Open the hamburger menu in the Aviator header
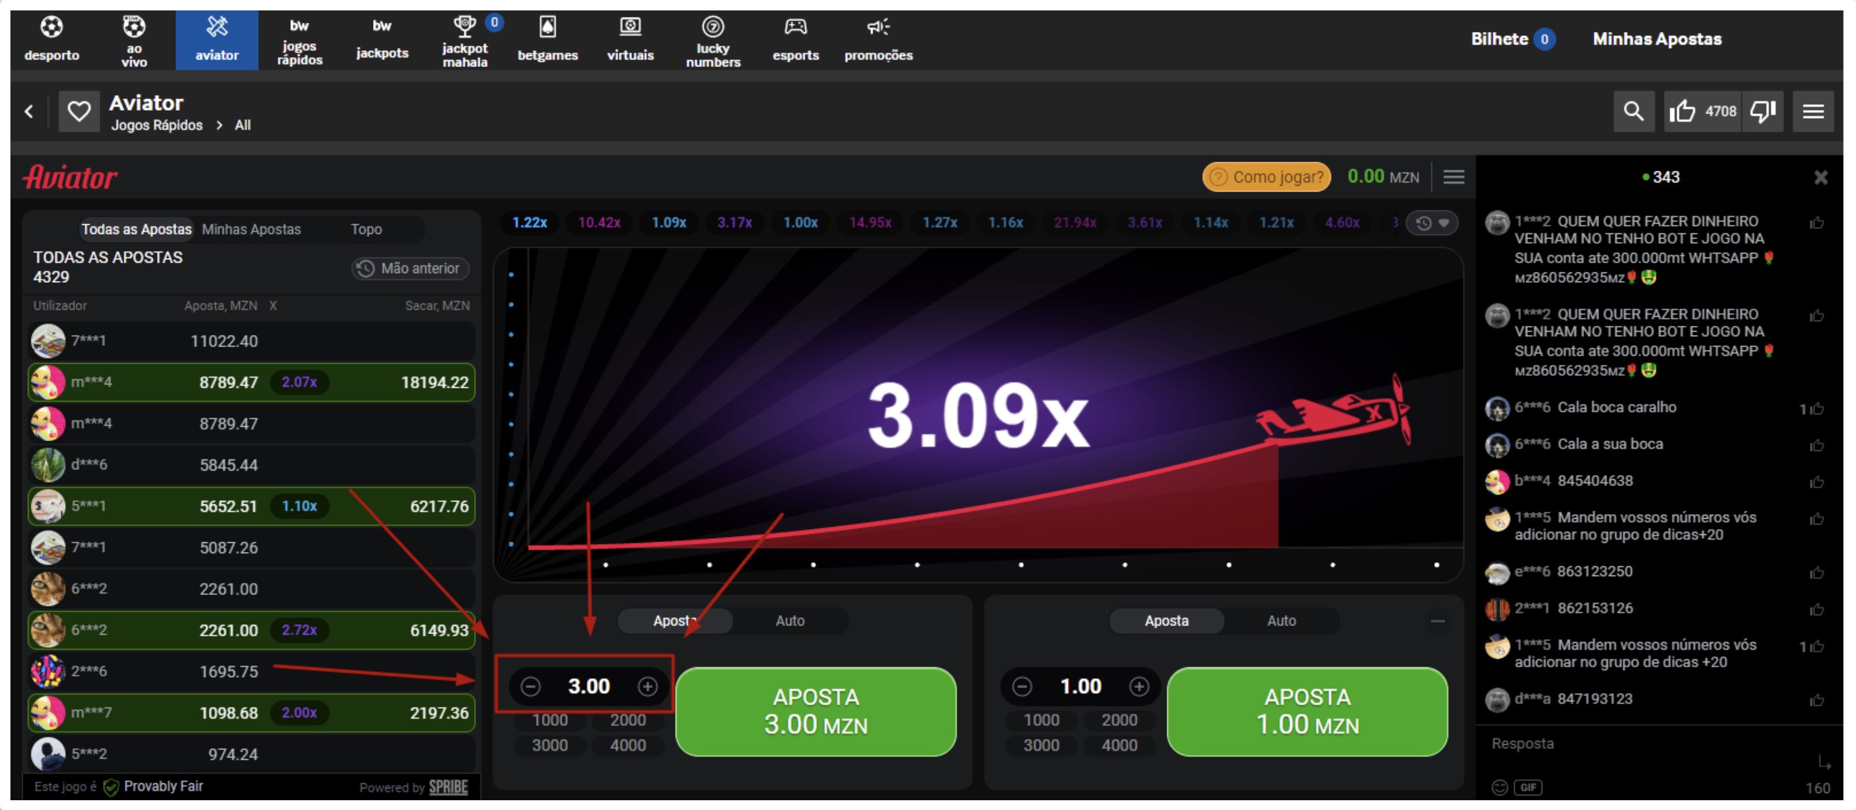This screenshot has height=810, width=1856. pos(1813,111)
